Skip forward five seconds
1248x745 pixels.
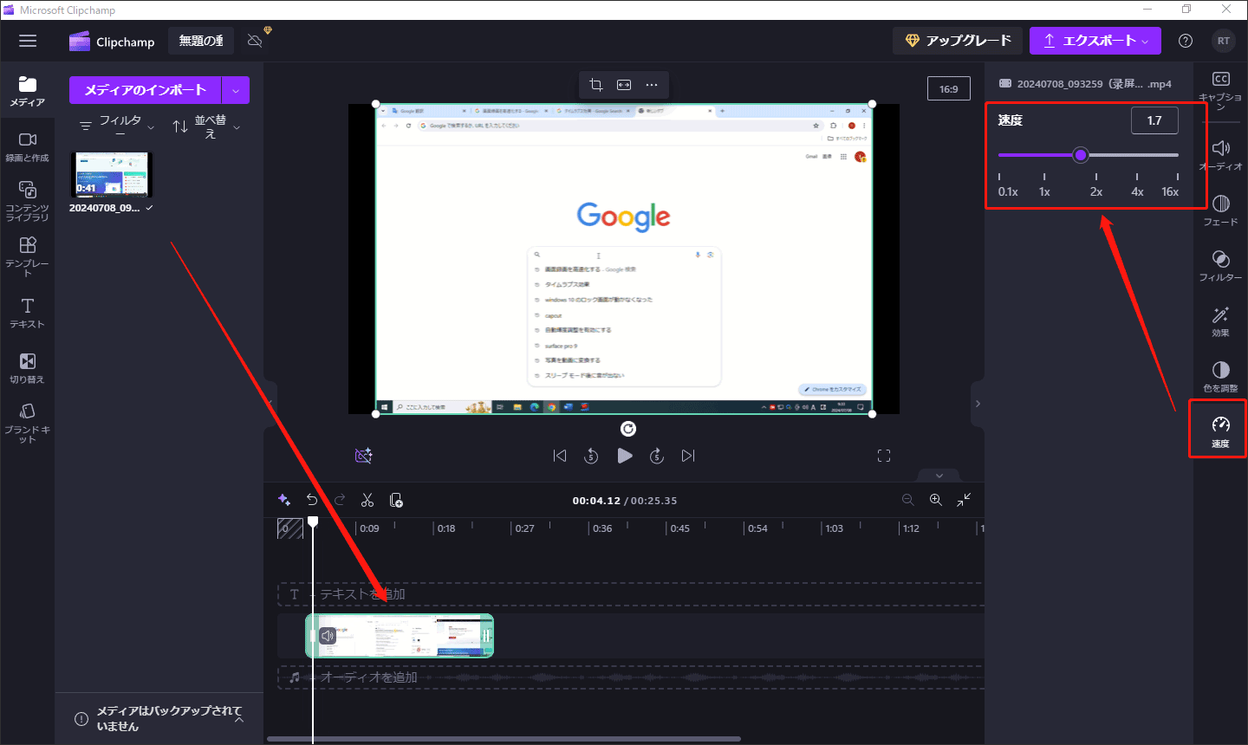click(657, 456)
